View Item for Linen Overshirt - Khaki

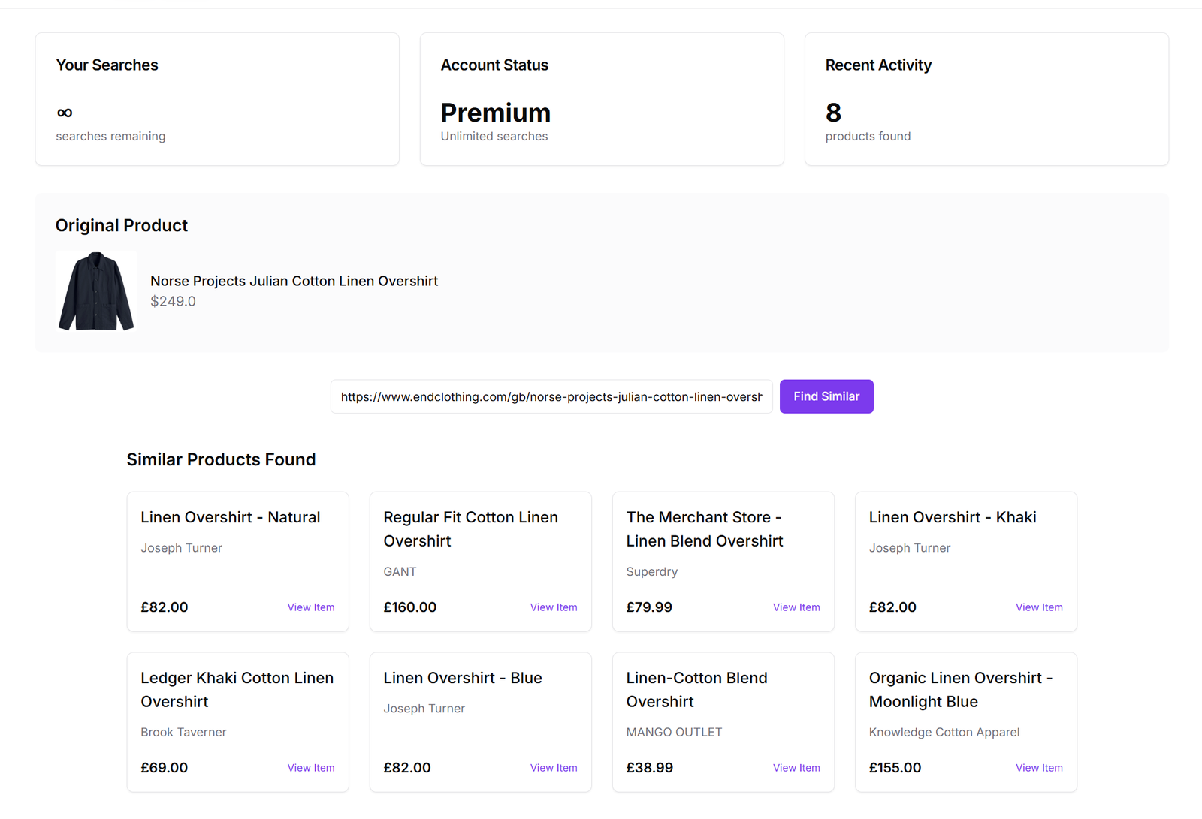[x=1039, y=607]
